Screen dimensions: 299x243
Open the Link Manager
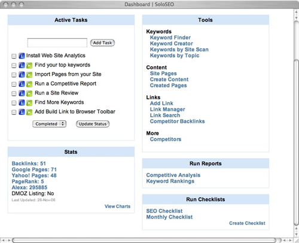coord(167,110)
